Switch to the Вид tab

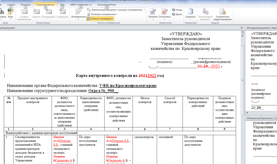(x=62, y=5)
